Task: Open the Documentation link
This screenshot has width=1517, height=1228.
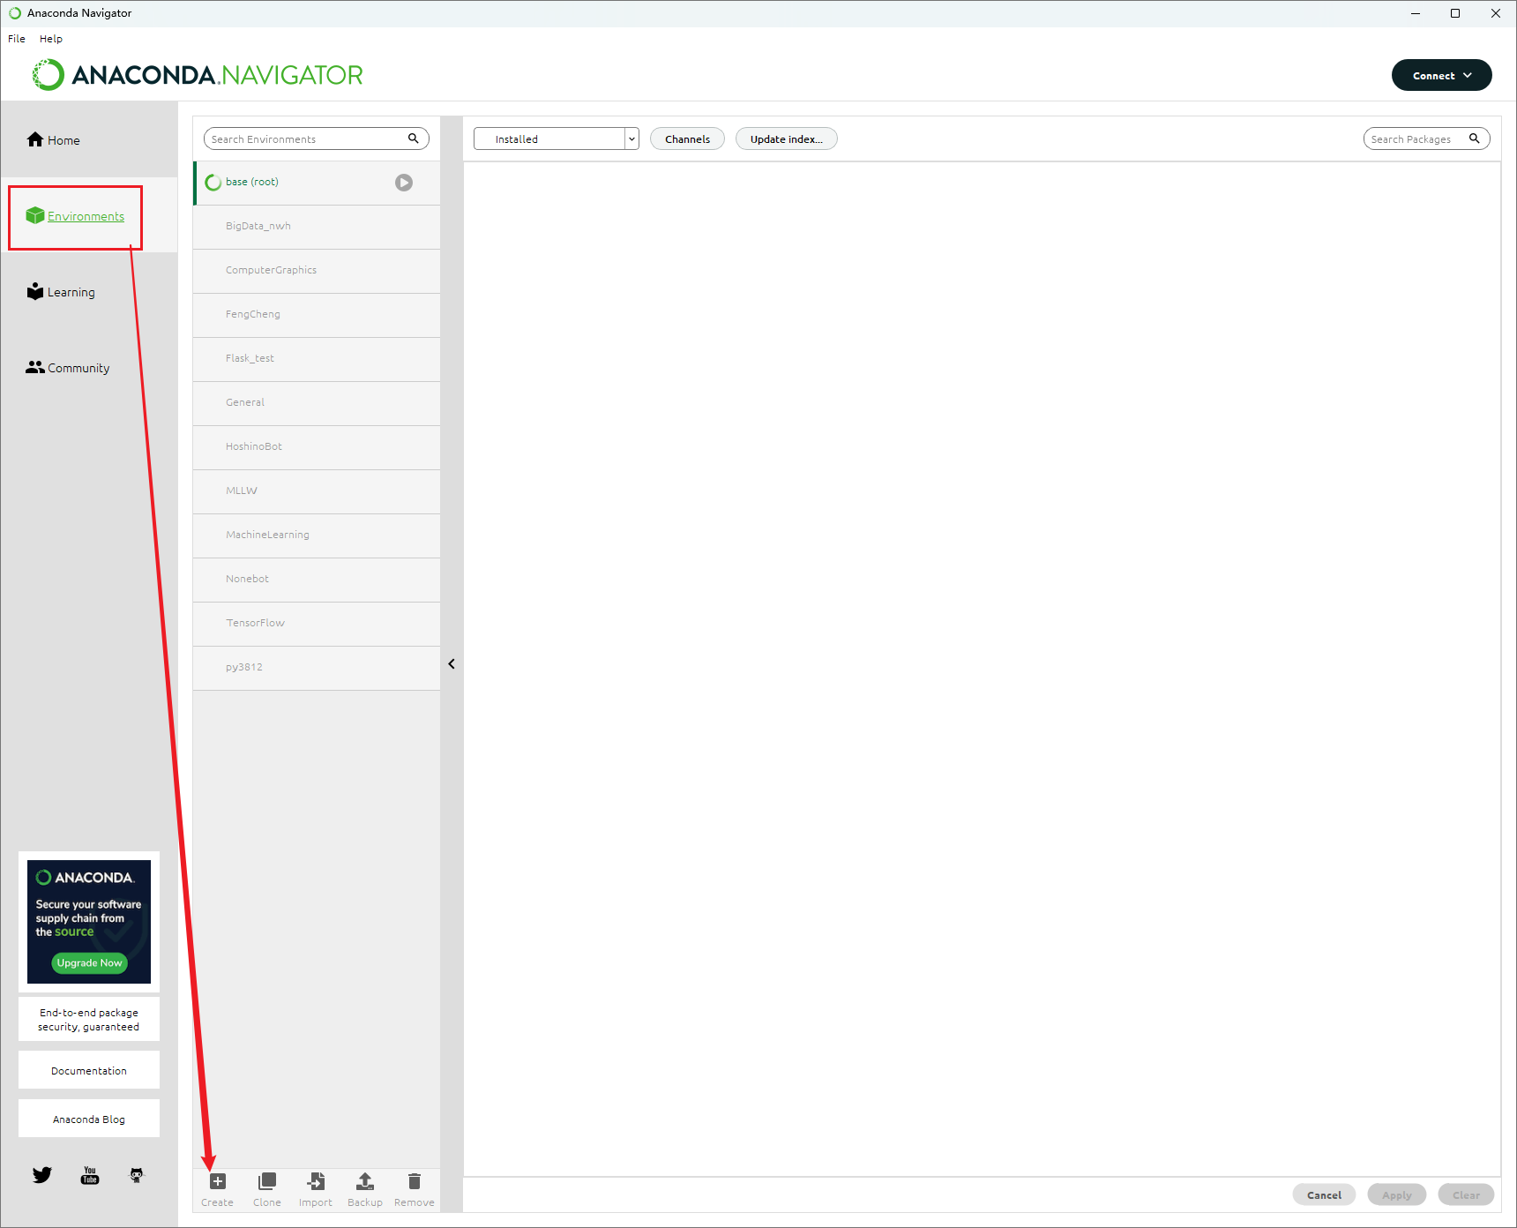Action: pos(89,1070)
